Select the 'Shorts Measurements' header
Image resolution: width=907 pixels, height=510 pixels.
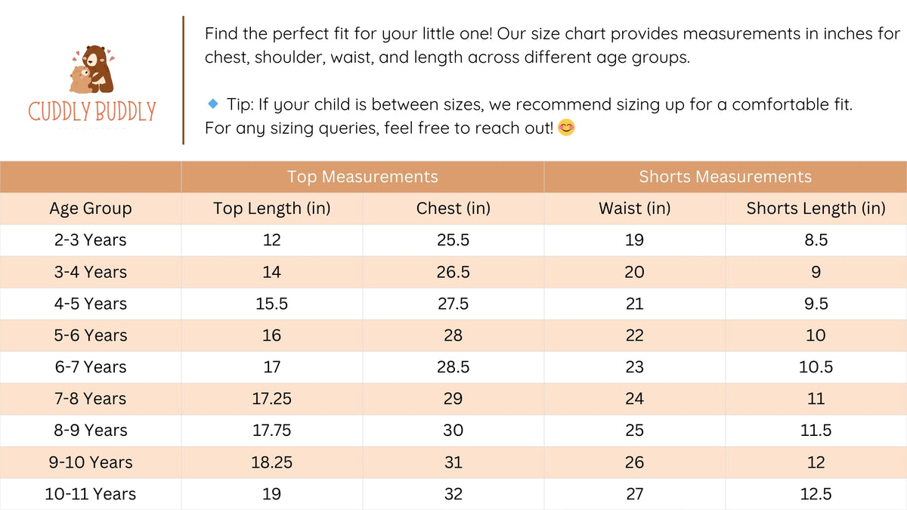click(x=725, y=177)
